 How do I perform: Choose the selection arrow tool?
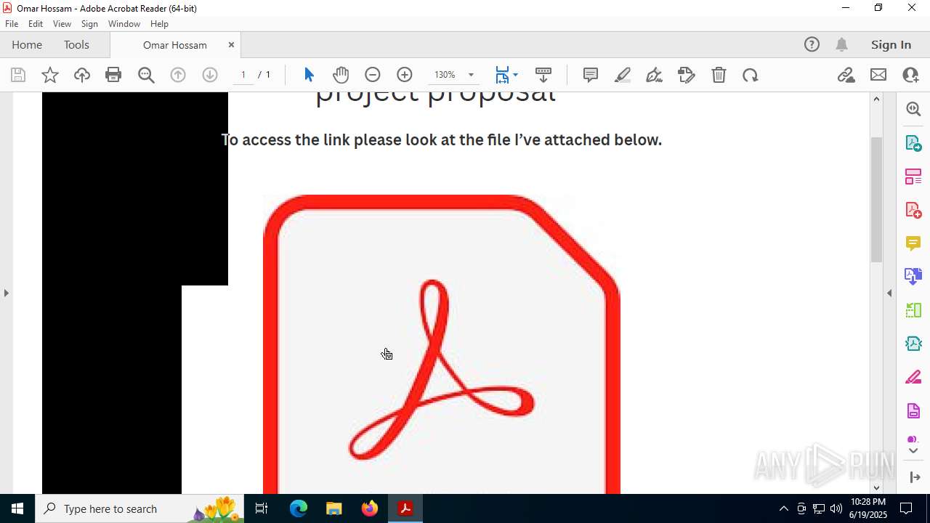tap(309, 75)
